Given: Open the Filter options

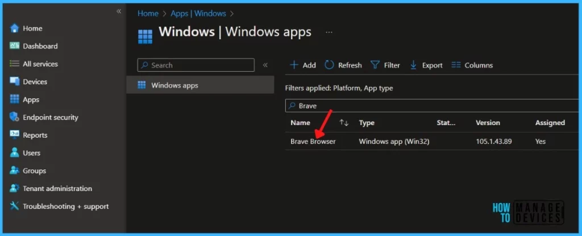Looking at the screenshot, I should (385, 65).
